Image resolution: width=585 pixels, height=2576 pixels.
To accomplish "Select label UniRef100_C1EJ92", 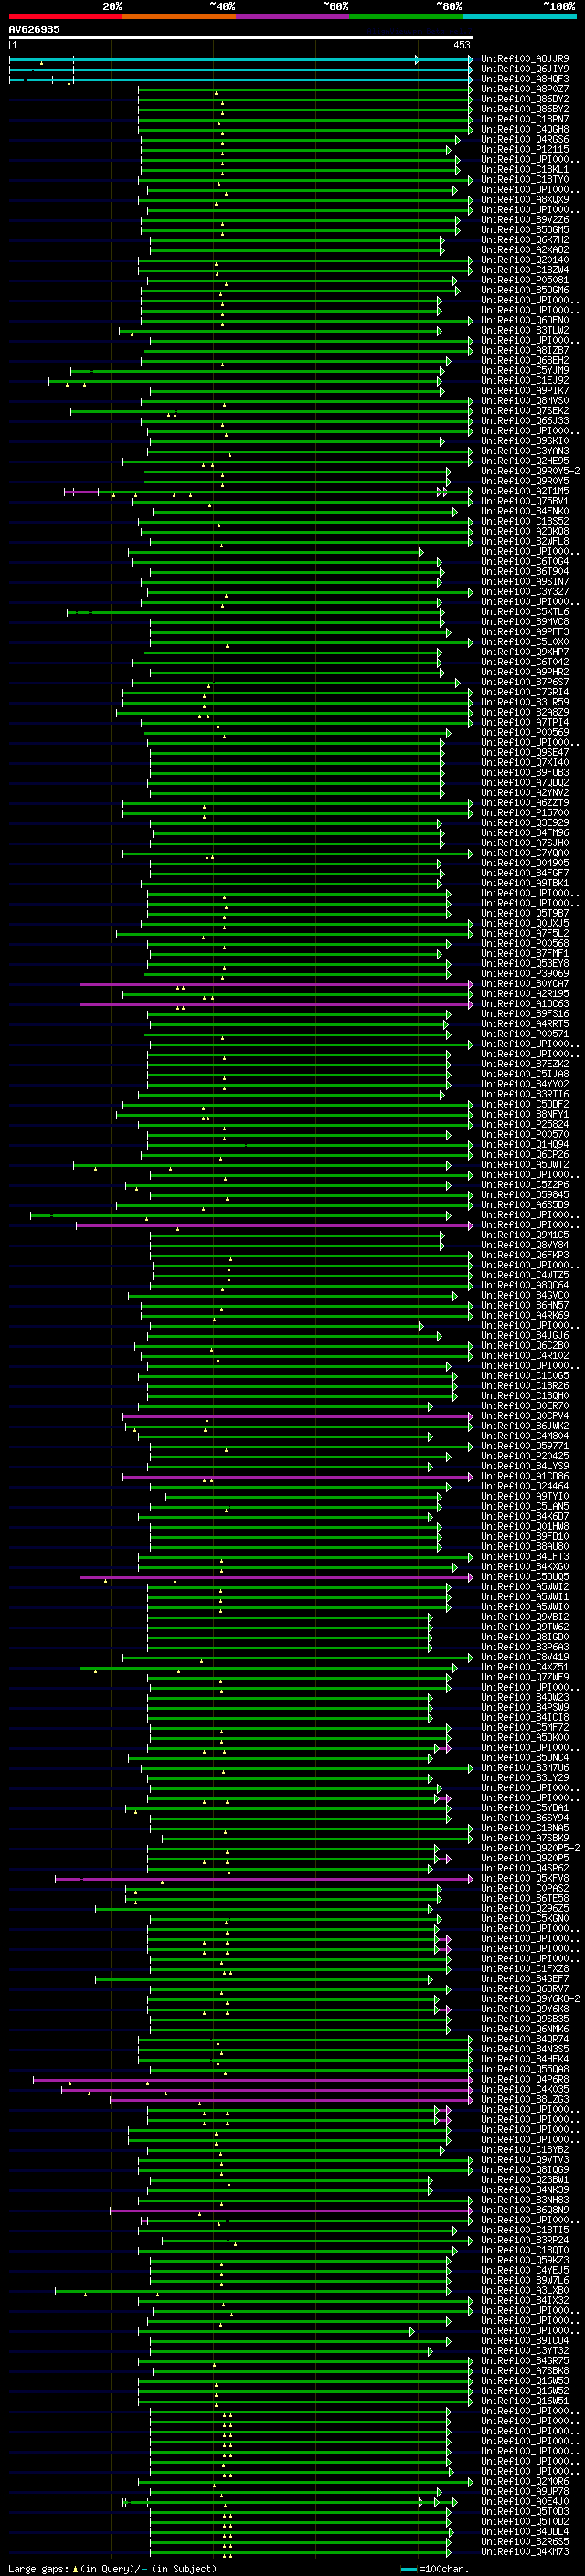I will tap(525, 380).
